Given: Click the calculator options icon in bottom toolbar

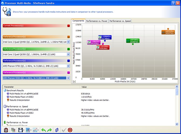Looking at the screenshot, I should click(x=6, y=130).
